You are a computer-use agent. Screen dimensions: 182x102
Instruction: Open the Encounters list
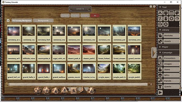(x=171, y=58)
